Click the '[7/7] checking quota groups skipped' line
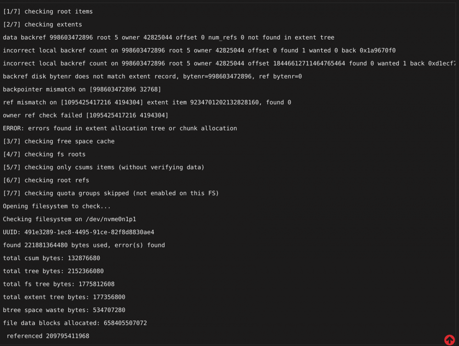The height and width of the screenshot is (346, 459). 111,193
